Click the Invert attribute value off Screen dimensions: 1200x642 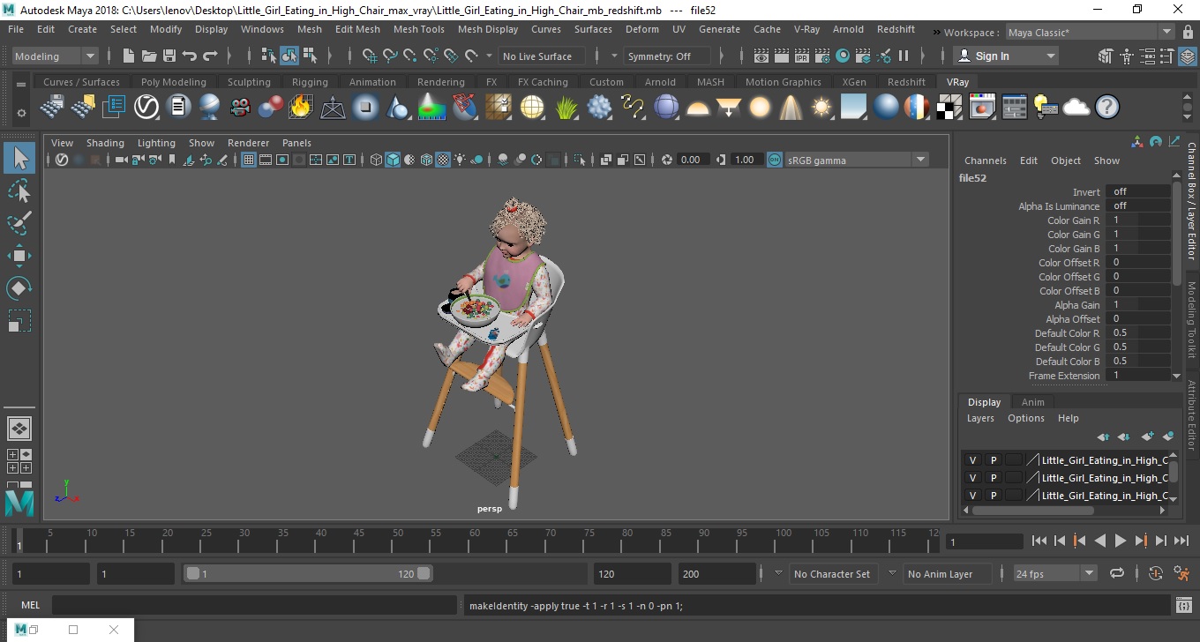1138,191
